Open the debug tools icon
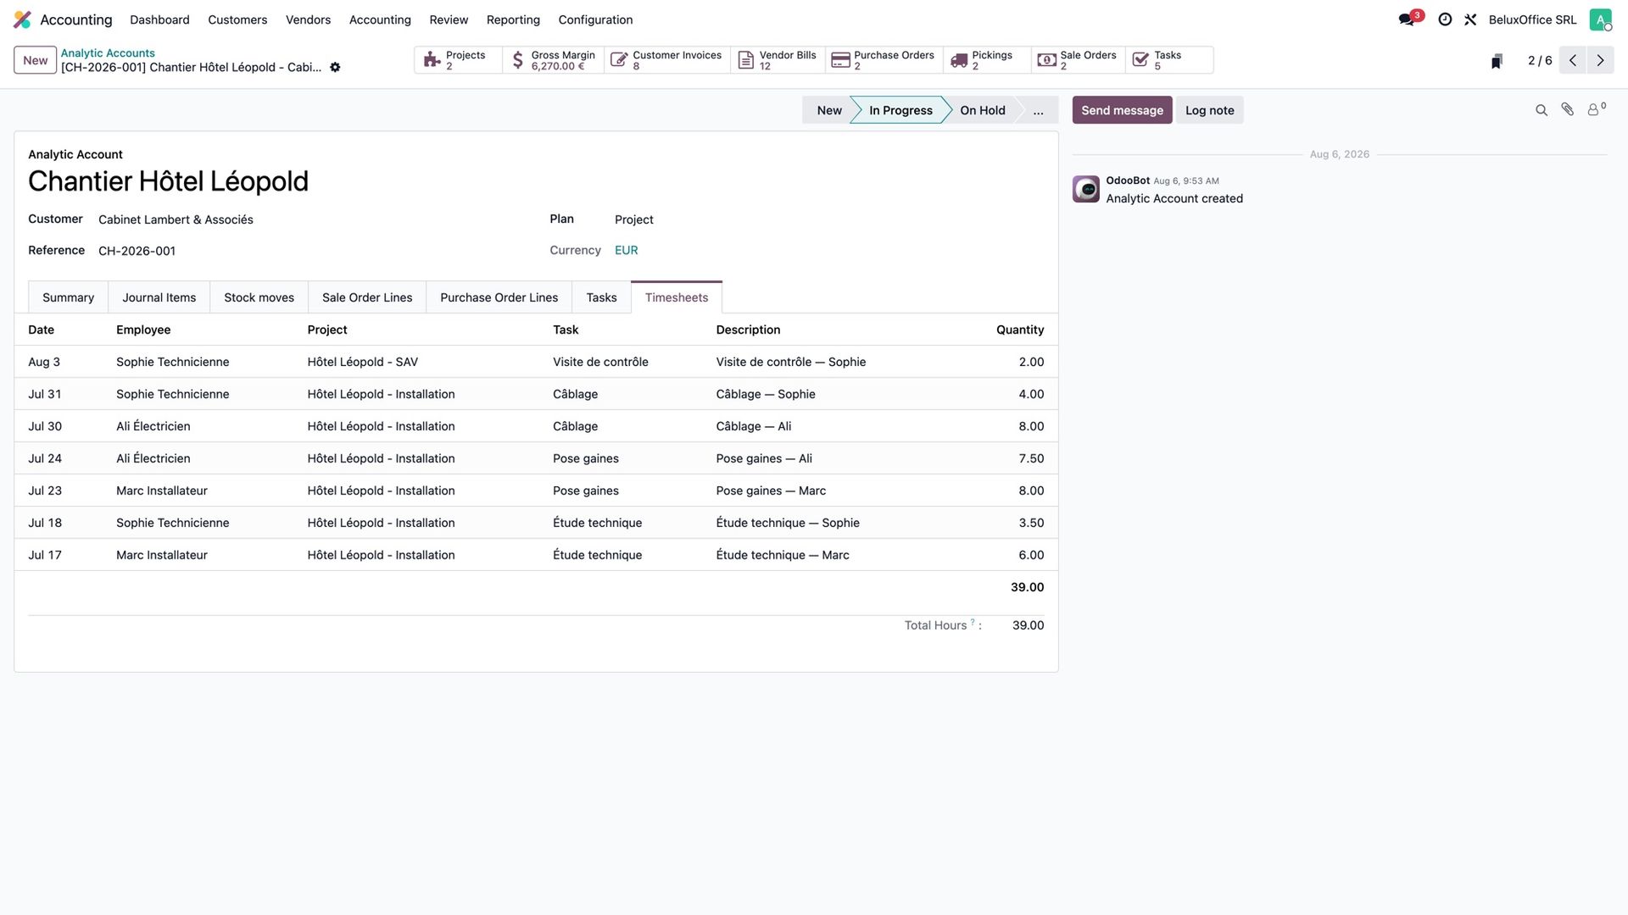Image resolution: width=1628 pixels, height=915 pixels. pos(1470,19)
